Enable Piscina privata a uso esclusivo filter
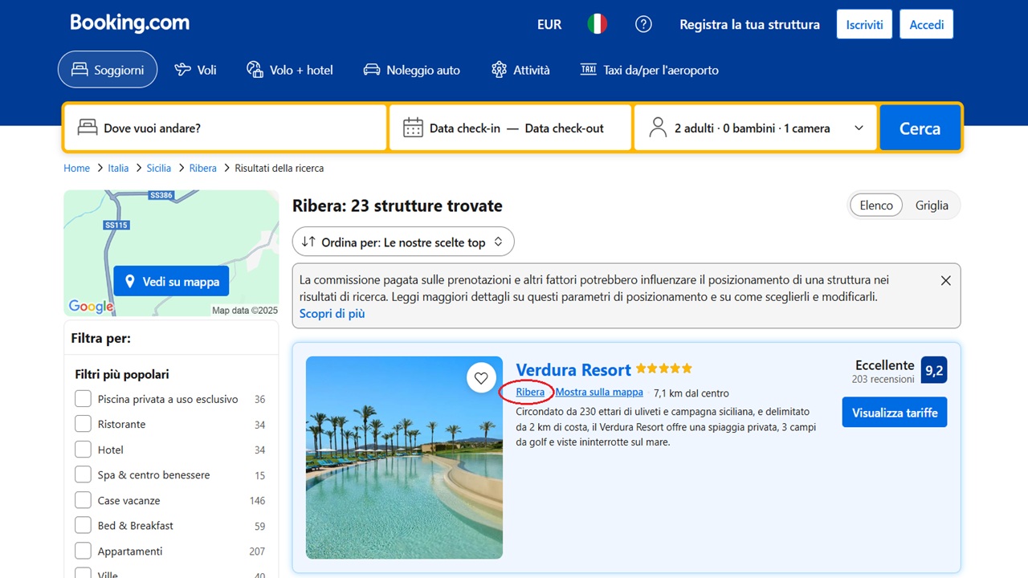This screenshot has height=578, width=1028. coord(83,399)
